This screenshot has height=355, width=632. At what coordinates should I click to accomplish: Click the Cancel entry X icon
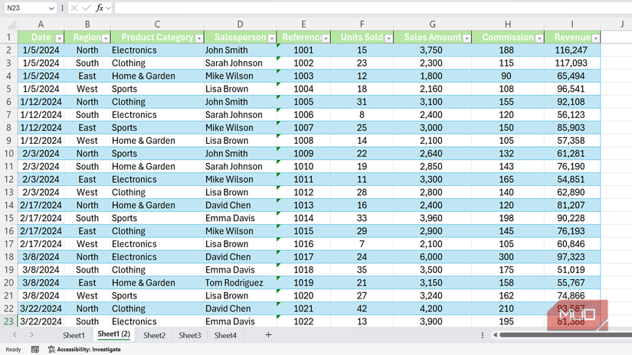click(x=74, y=8)
